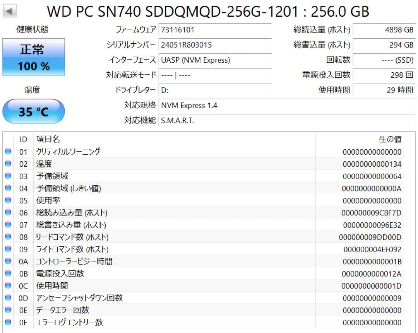
Task: Click the 正常 100% health status button
Action: click(34, 57)
